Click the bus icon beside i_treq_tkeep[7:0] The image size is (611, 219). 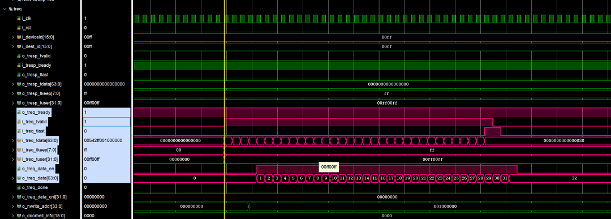coord(19,149)
